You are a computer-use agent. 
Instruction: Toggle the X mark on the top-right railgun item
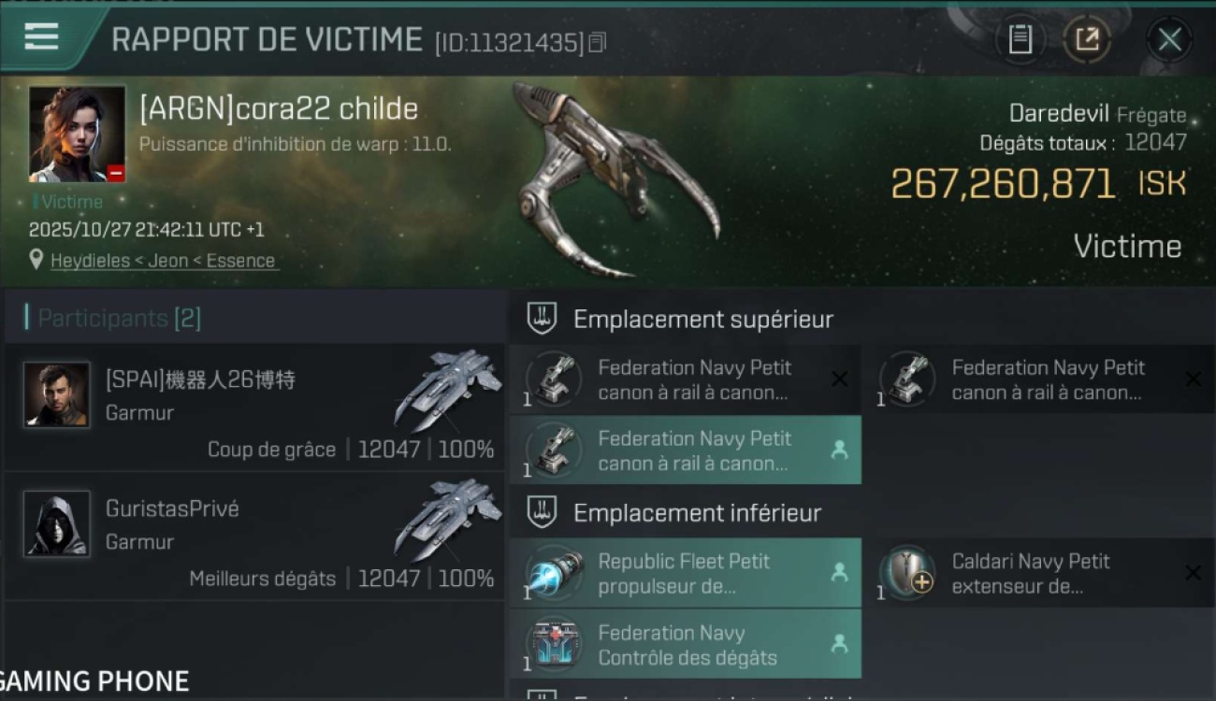click(1193, 379)
